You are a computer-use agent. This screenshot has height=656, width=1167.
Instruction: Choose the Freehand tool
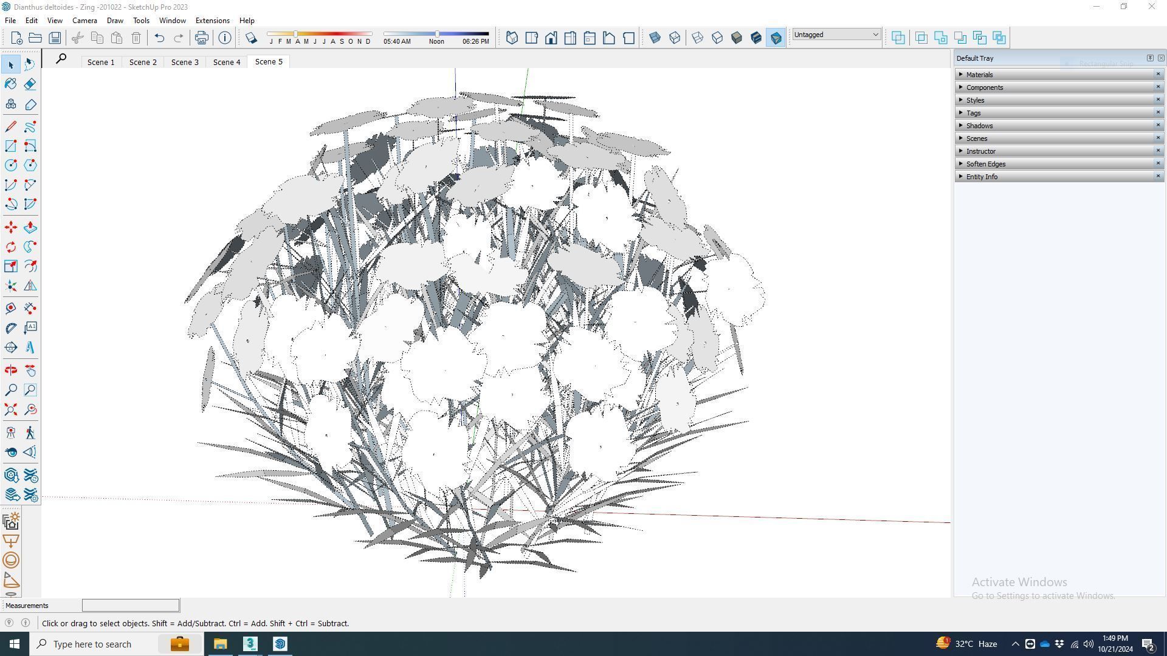[x=30, y=126]
